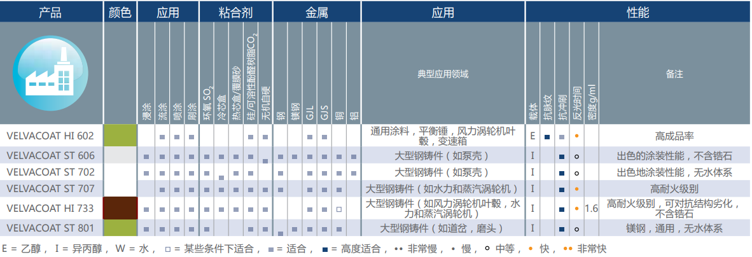Select the VELVACOAT HI 602 product name
752x257 pixels.
(50, 135)
